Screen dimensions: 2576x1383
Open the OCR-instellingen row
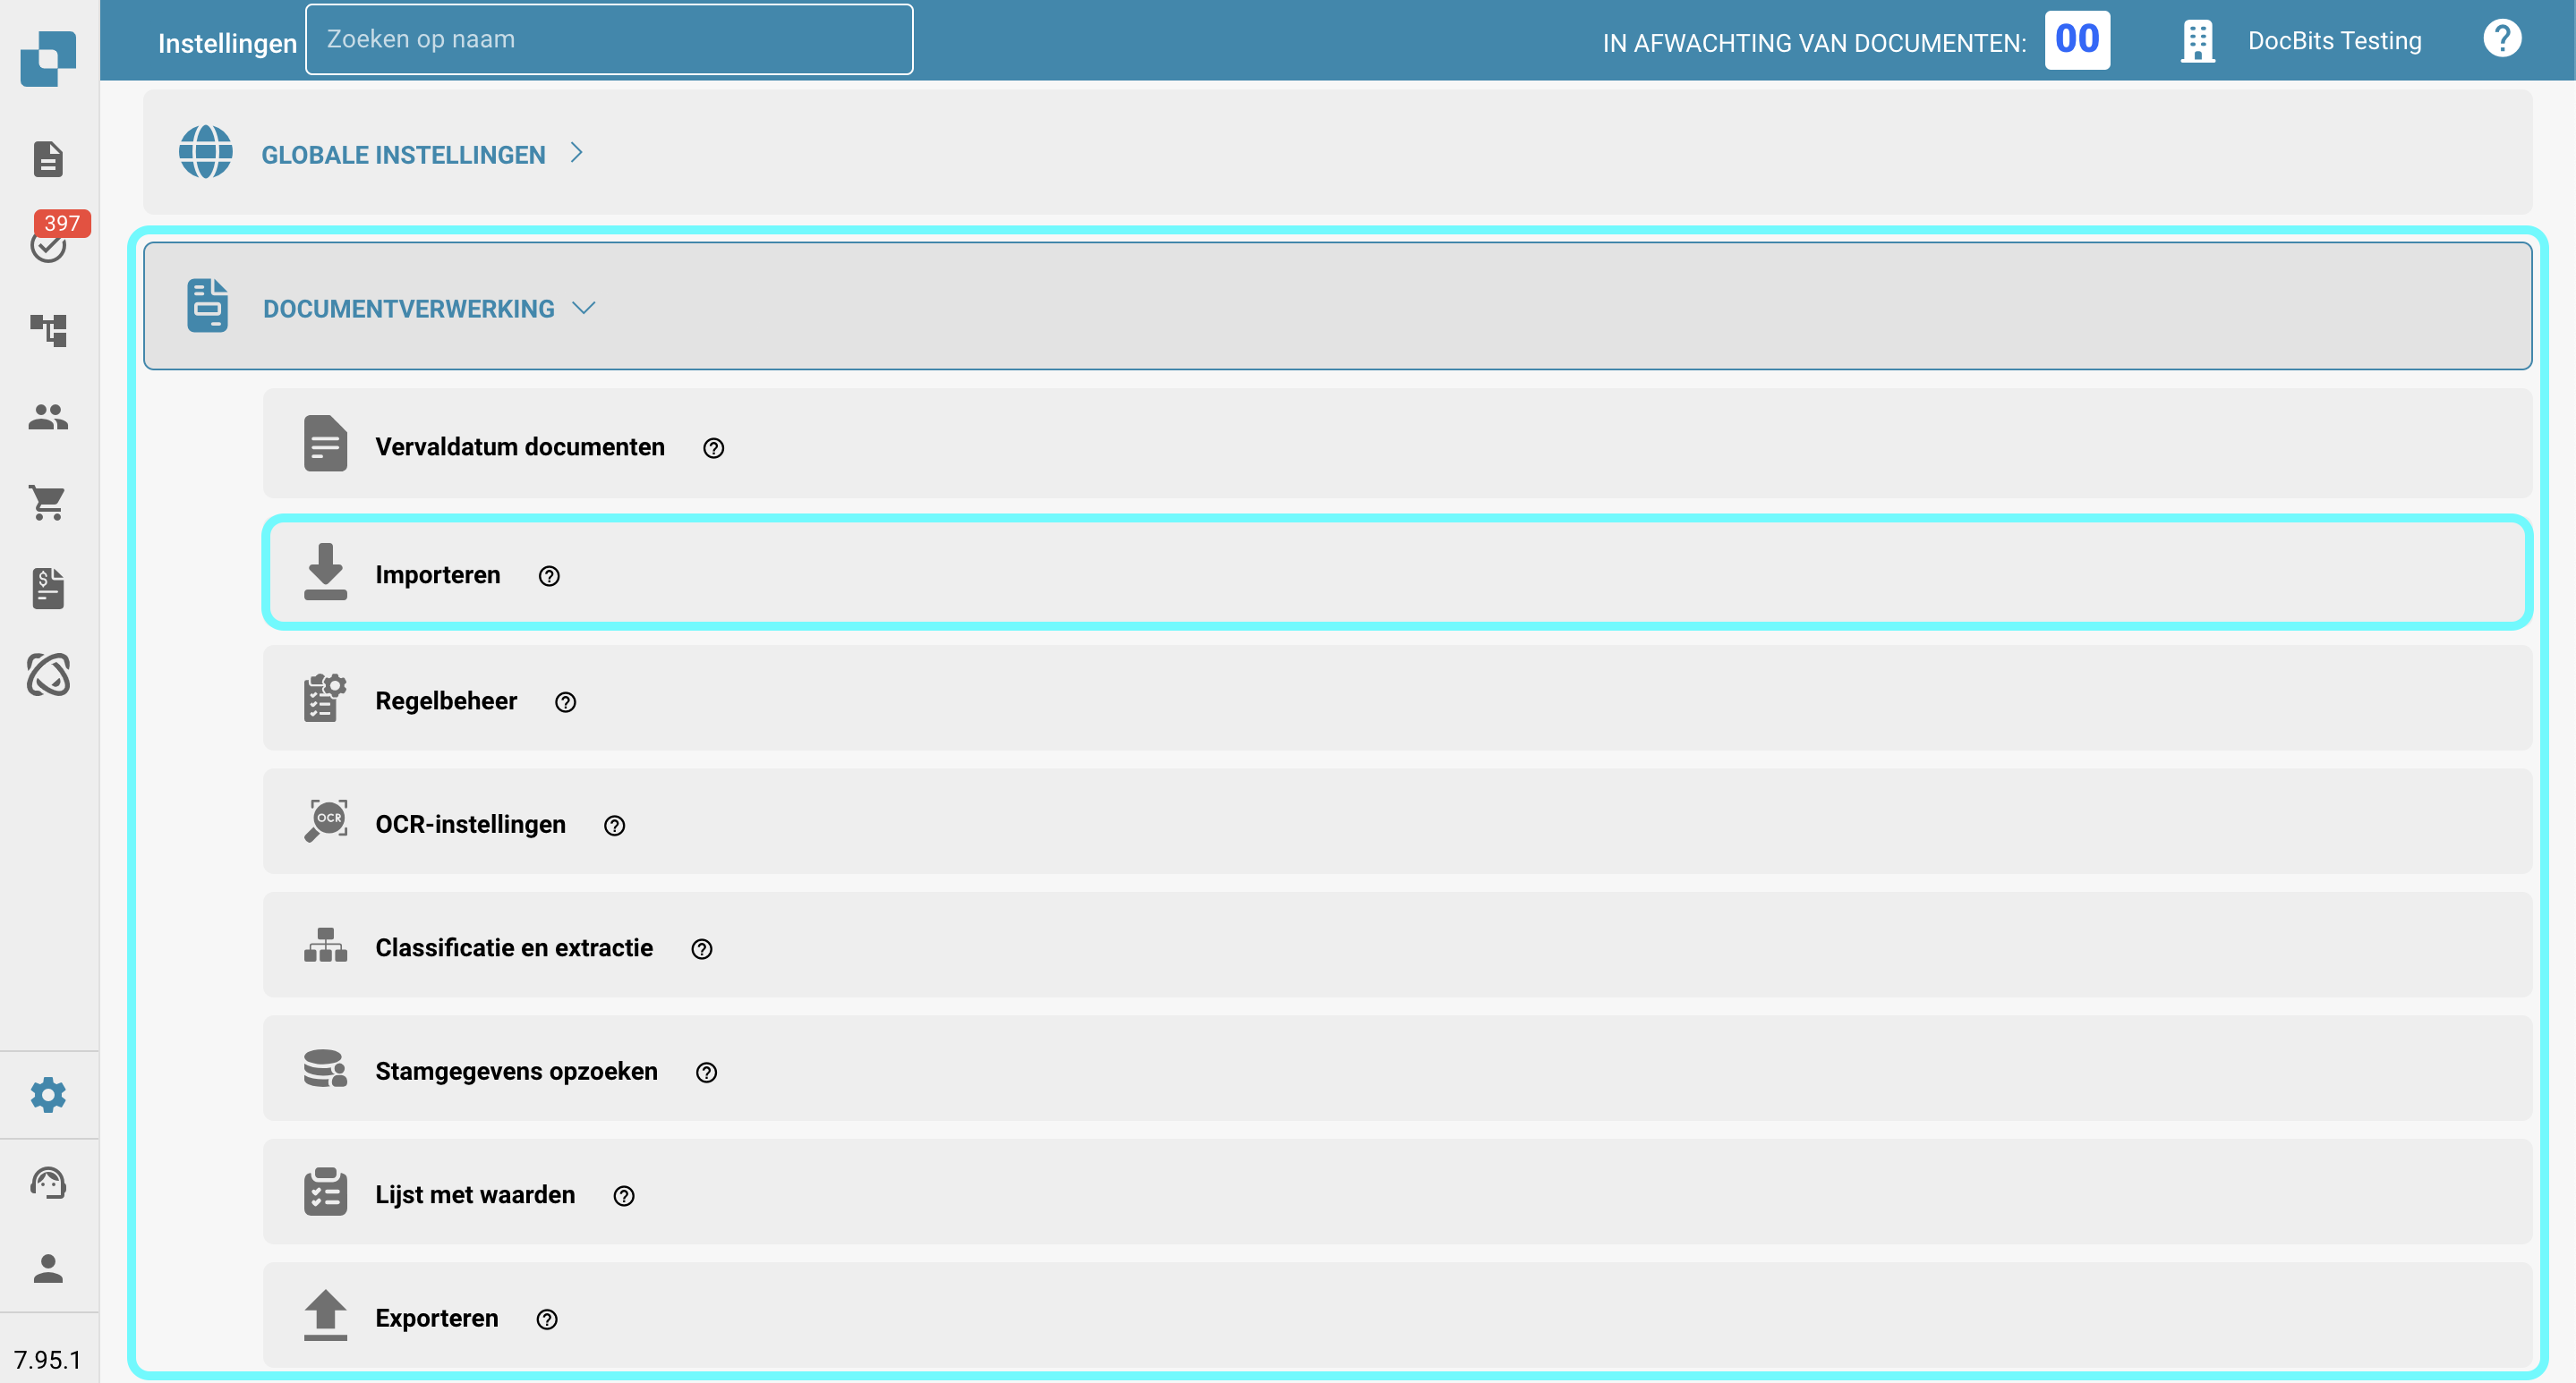coord(470,825)
